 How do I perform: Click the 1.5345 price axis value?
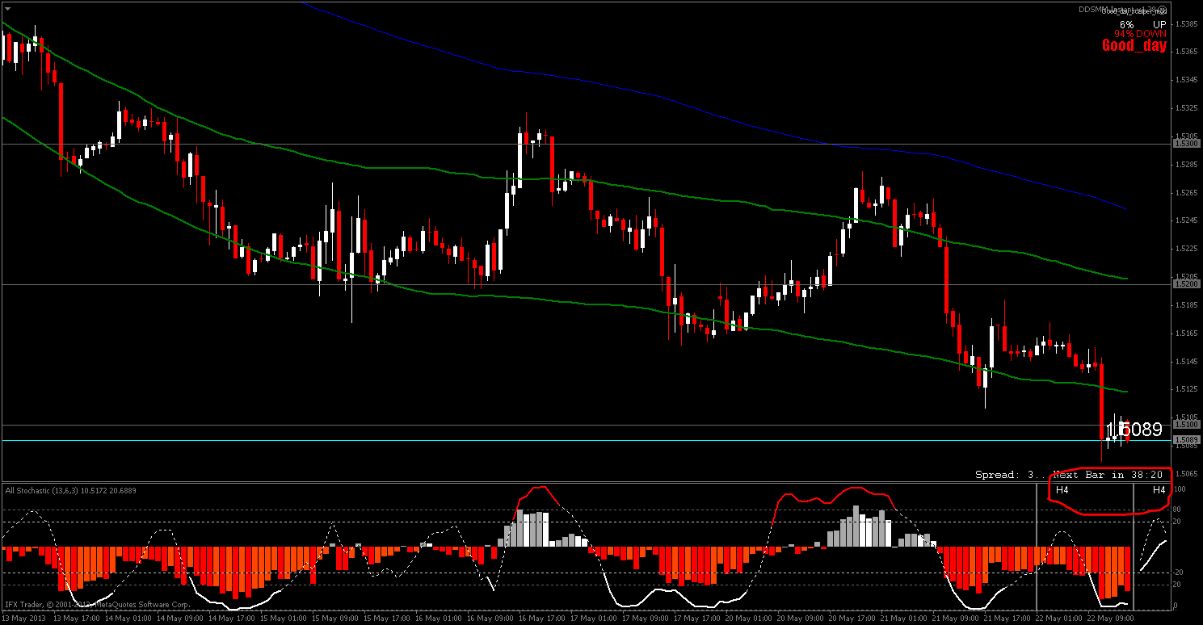click(x=1186, y=80)
